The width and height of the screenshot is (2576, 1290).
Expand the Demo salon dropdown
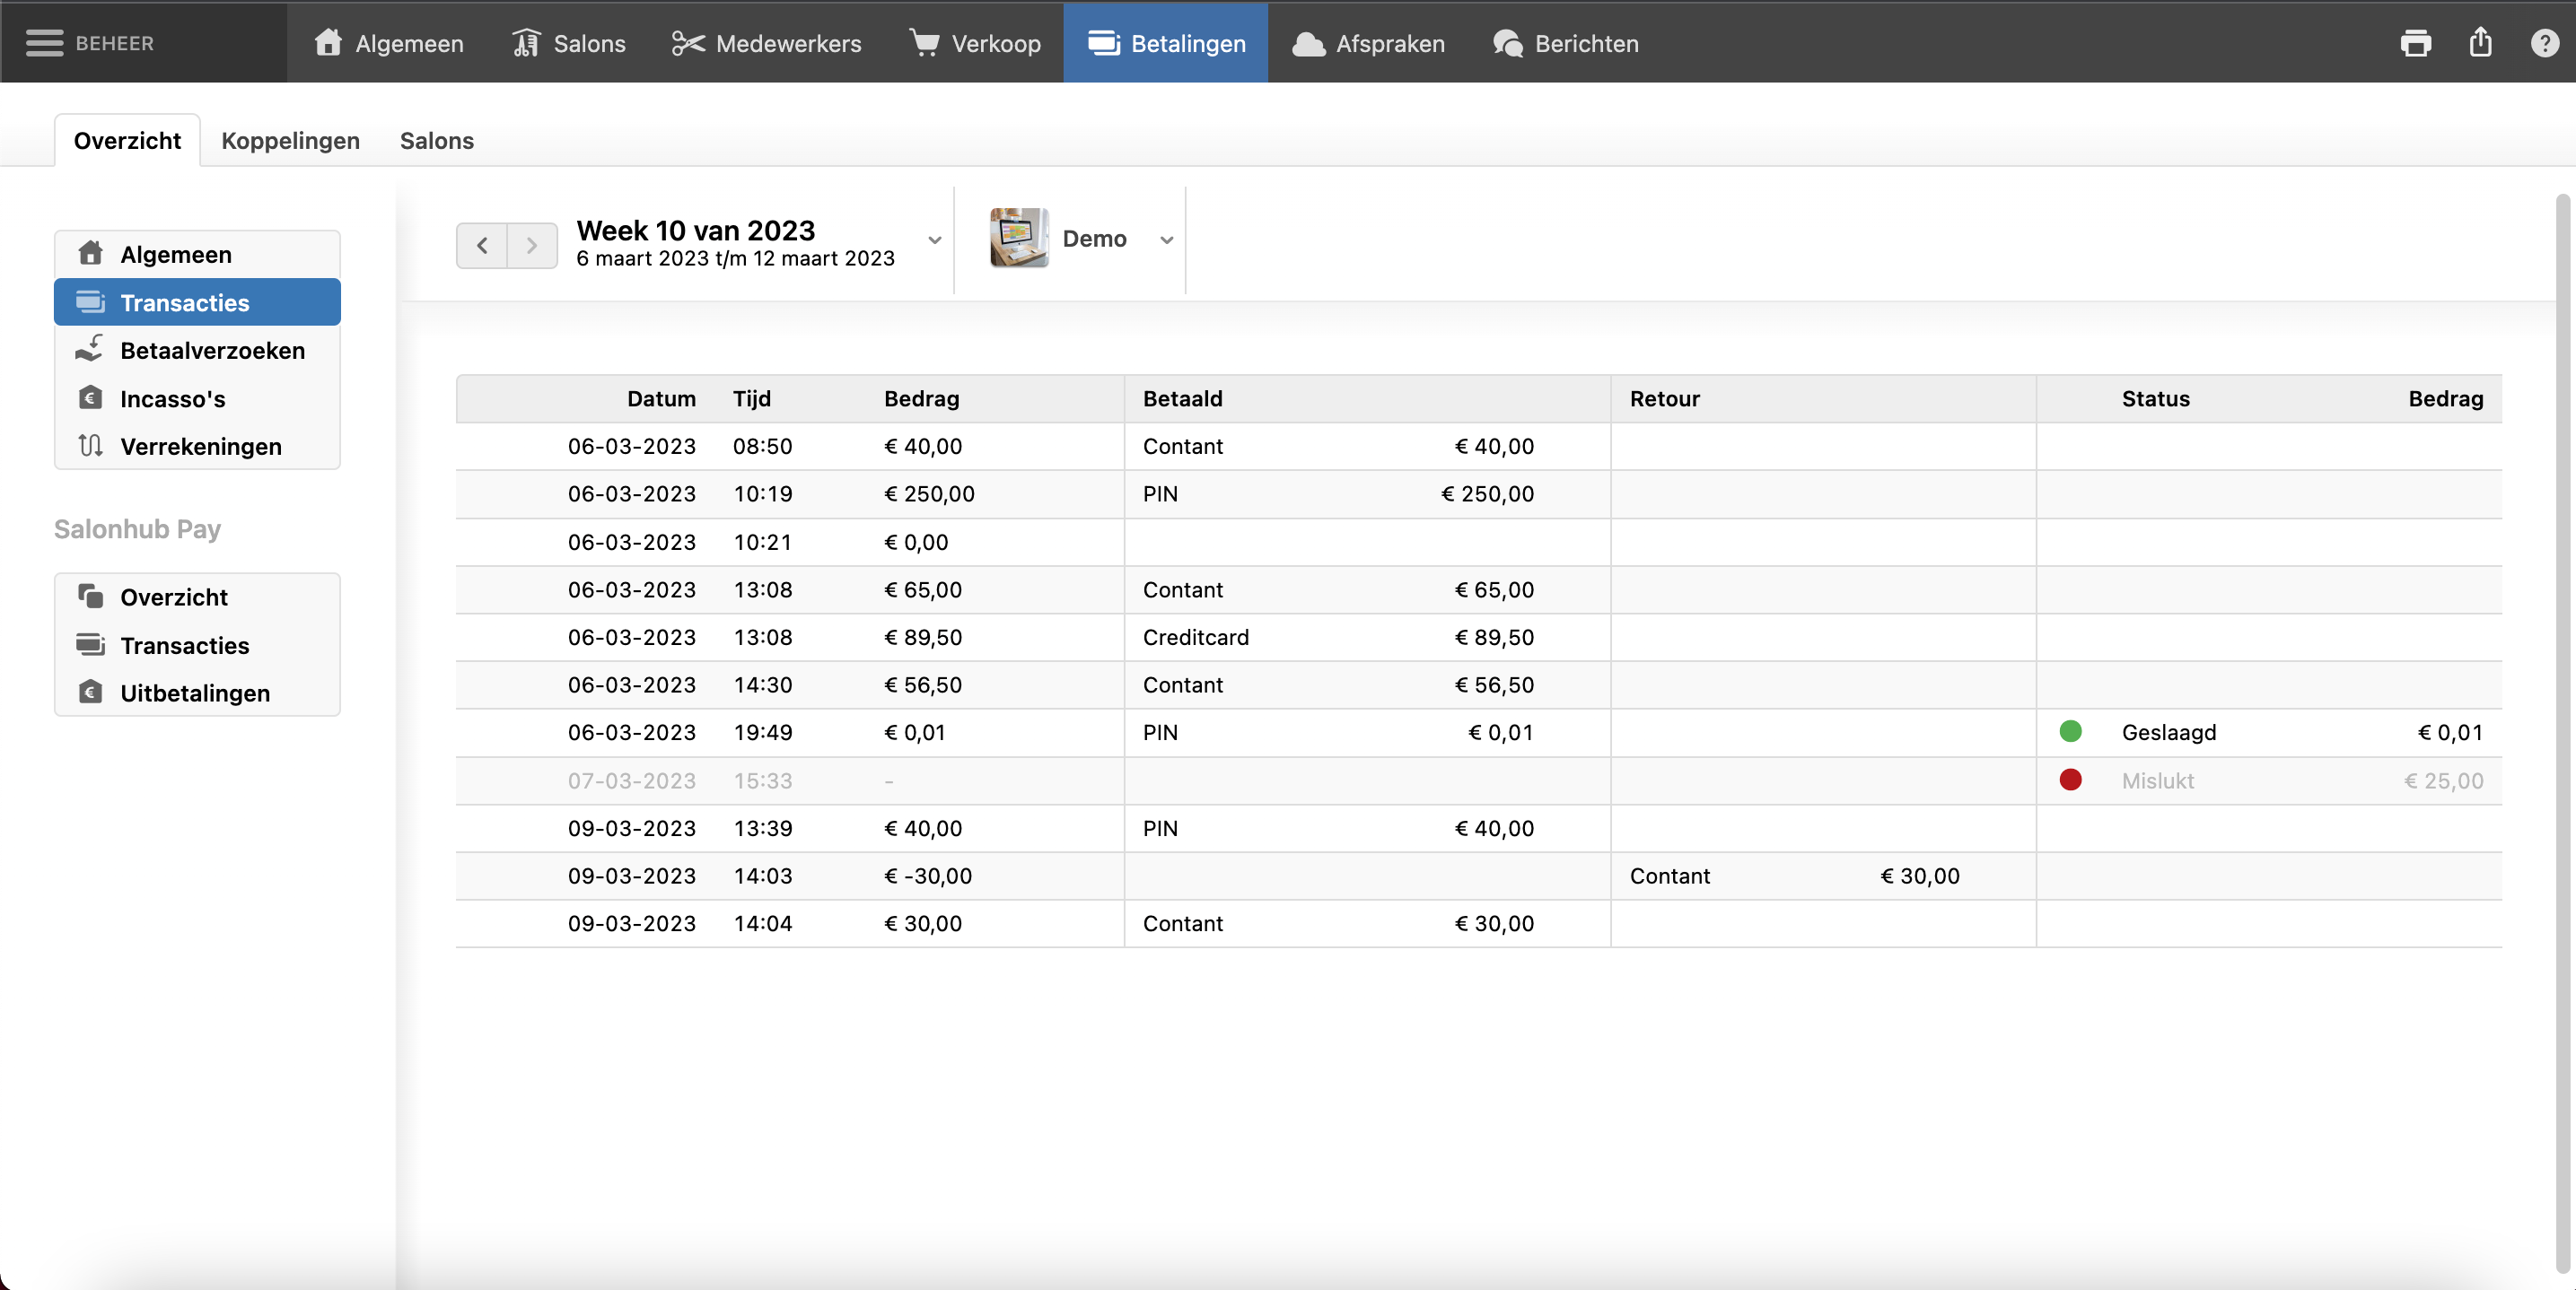pyautogui.click(x=1166, y=240)
